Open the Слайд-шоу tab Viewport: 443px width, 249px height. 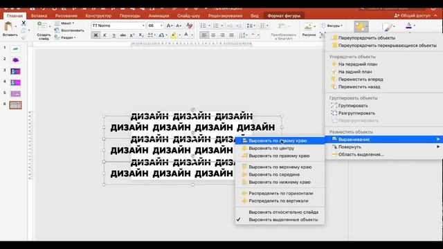(188, 16)
